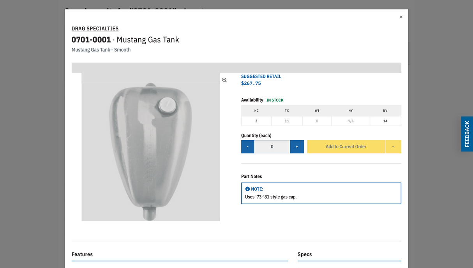The image size is (473, 268).
Task: Focus the quantity input field
Action: pos(272,146)
